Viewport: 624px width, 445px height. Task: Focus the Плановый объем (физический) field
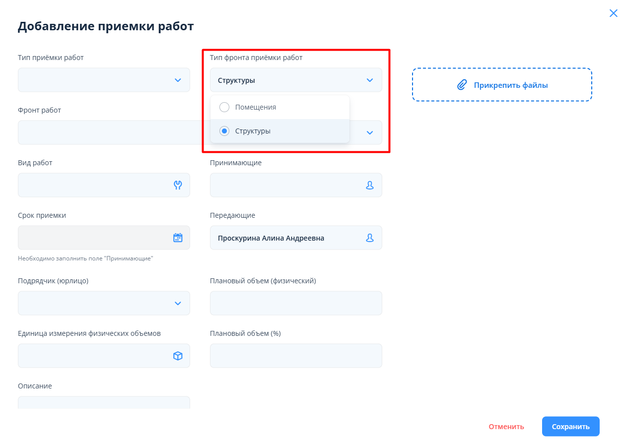pos(296,303)
